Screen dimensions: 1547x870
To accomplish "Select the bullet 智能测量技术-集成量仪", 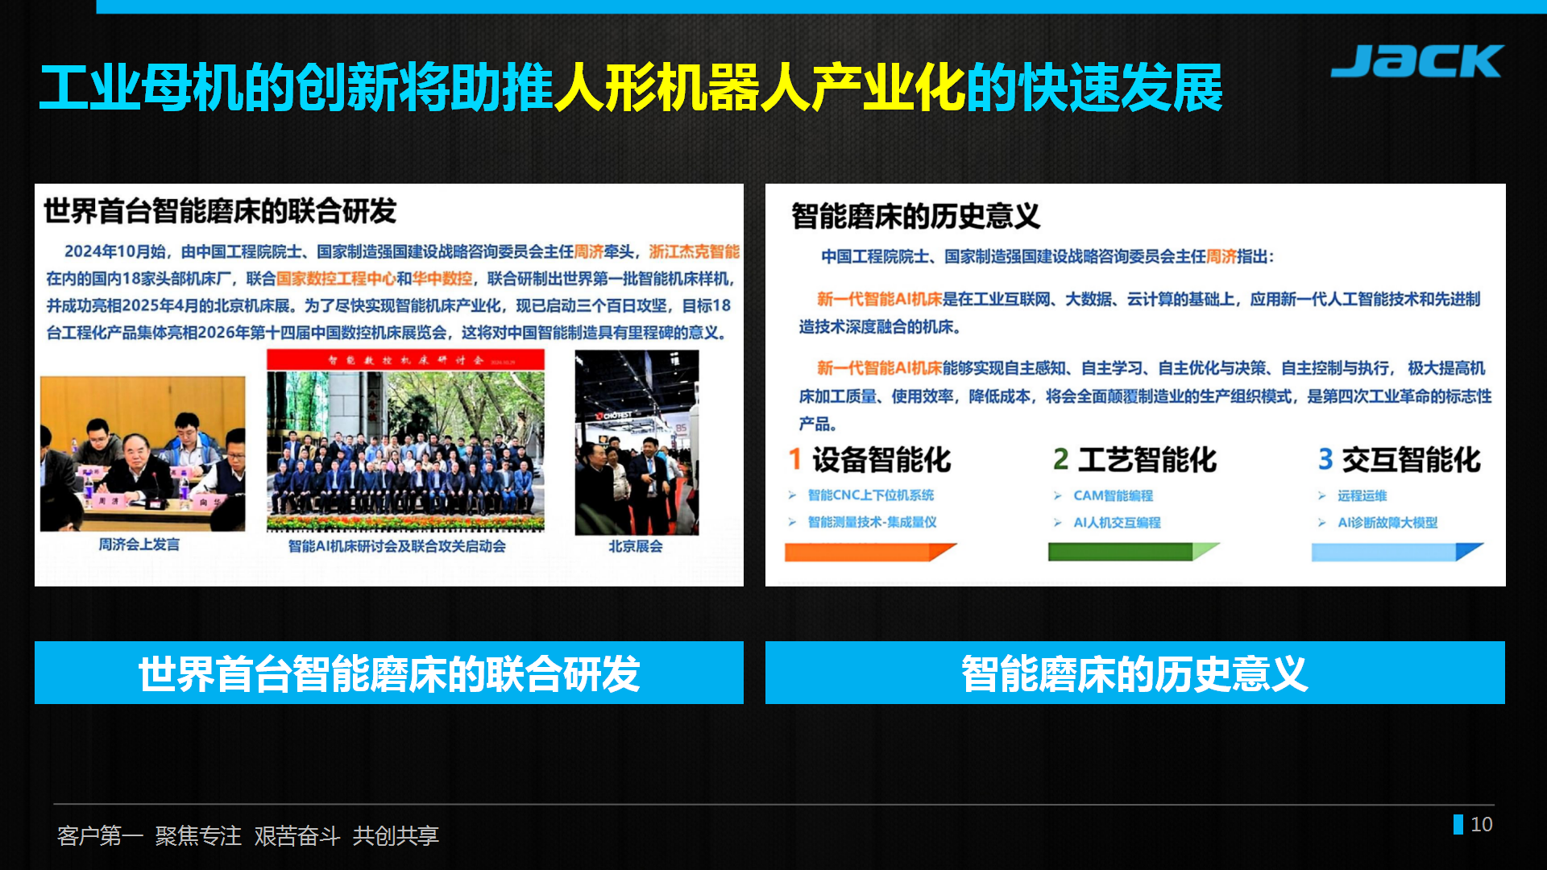I will point(873,522).
